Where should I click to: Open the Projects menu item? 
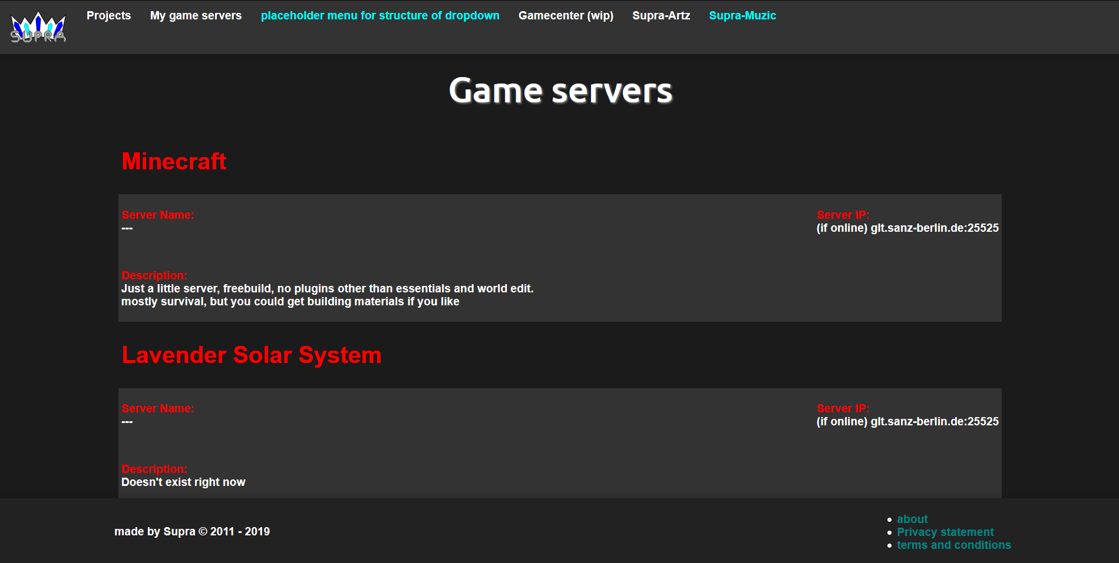tap(108, 16)
